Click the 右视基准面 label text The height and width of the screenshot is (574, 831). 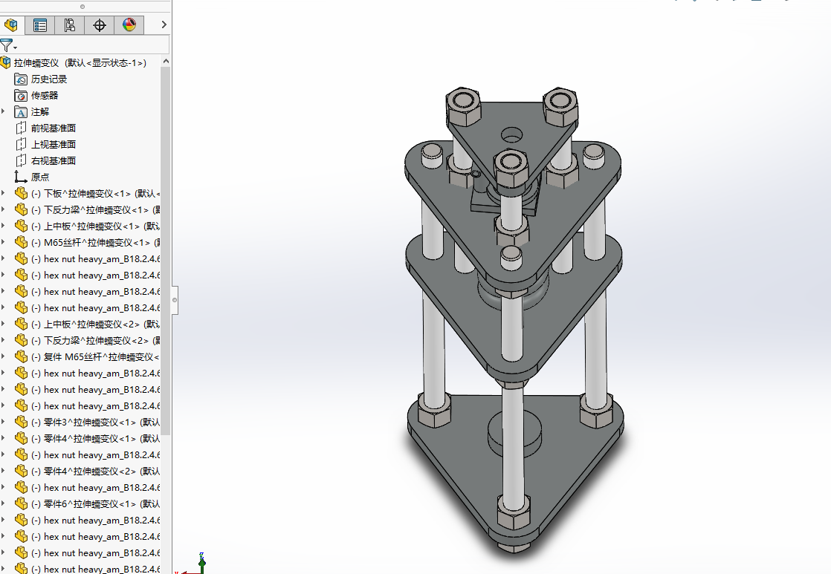53,161
